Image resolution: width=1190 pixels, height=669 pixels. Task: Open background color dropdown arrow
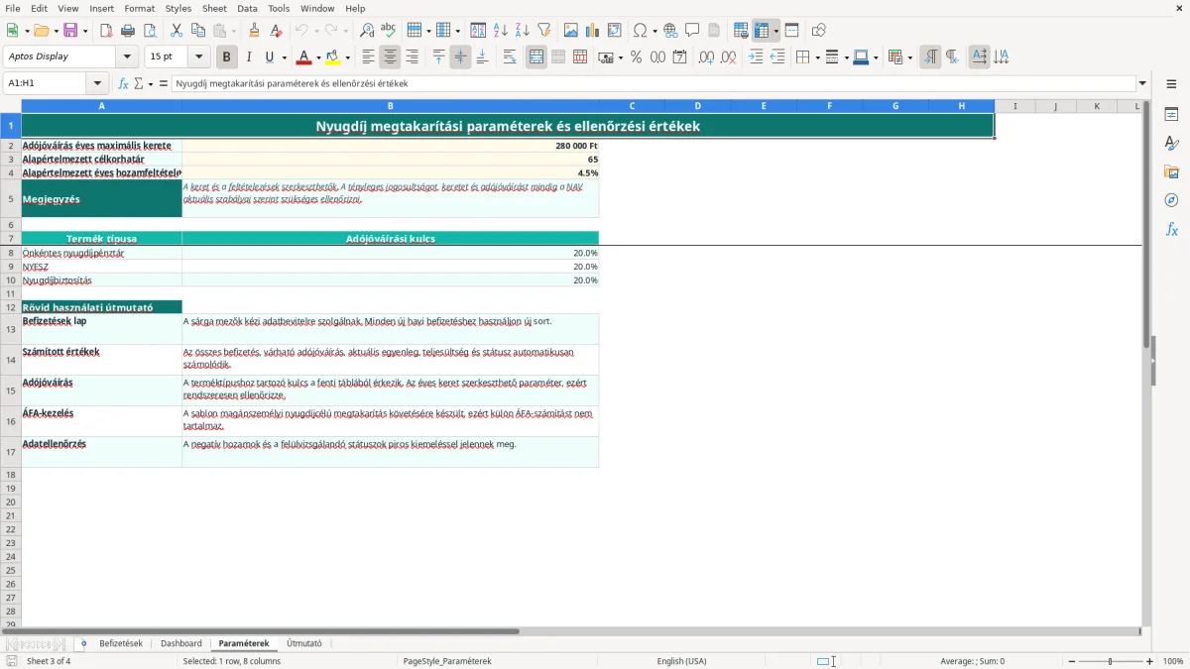347,56
